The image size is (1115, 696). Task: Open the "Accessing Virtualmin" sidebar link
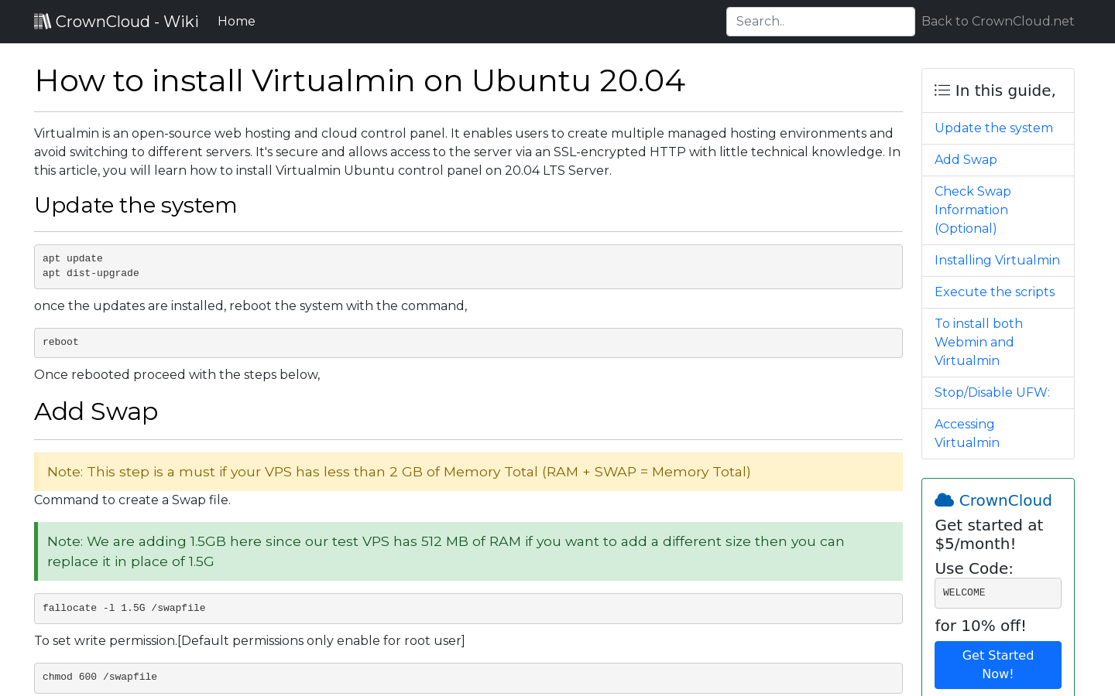[966, 433]
